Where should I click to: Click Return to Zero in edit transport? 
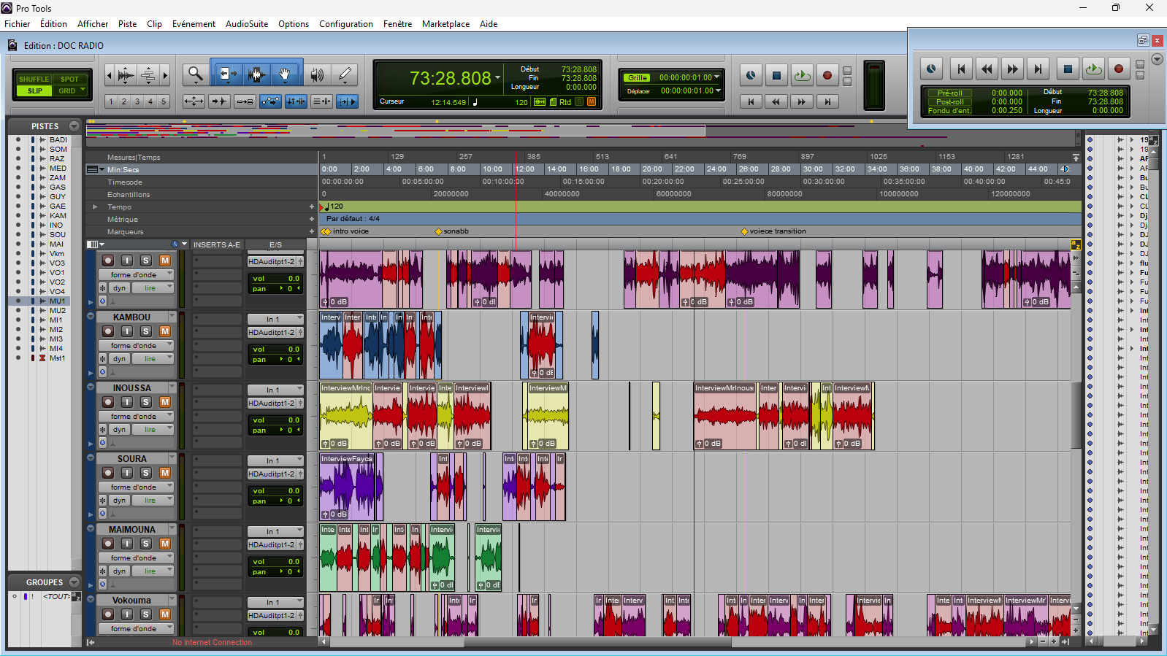click(751, 101)
